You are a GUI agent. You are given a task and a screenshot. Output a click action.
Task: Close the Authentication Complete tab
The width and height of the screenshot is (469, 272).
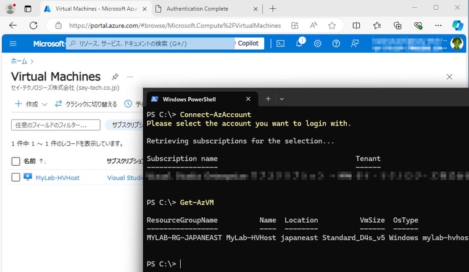(255, 9)
